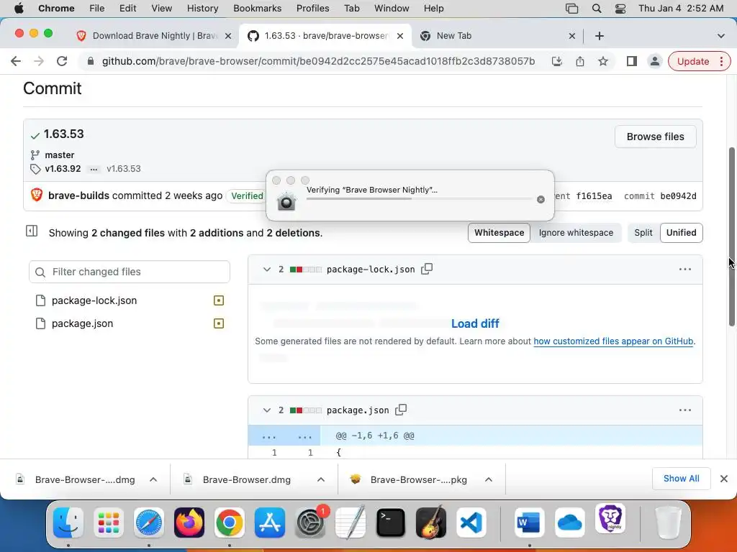
Task: Share this page using the share icon
Action: (580, 61)
